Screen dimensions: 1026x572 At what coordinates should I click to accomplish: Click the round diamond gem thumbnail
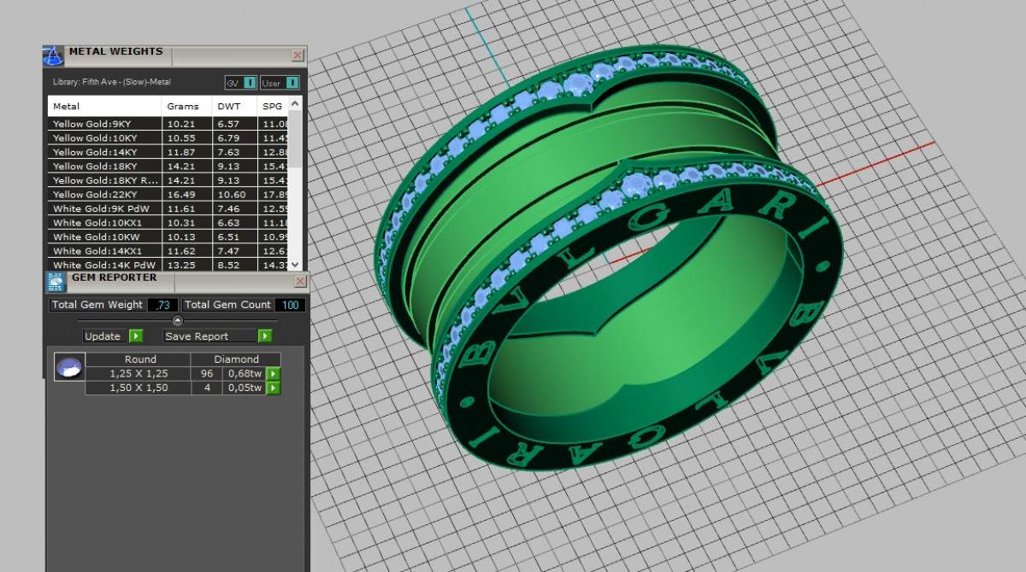(x=69, y=367)
